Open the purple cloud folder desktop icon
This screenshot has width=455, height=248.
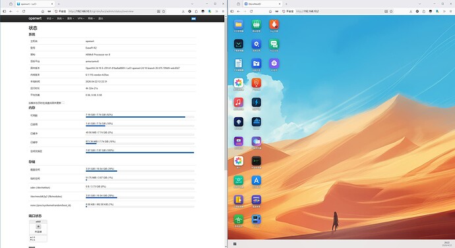click(x=257, y=141)
